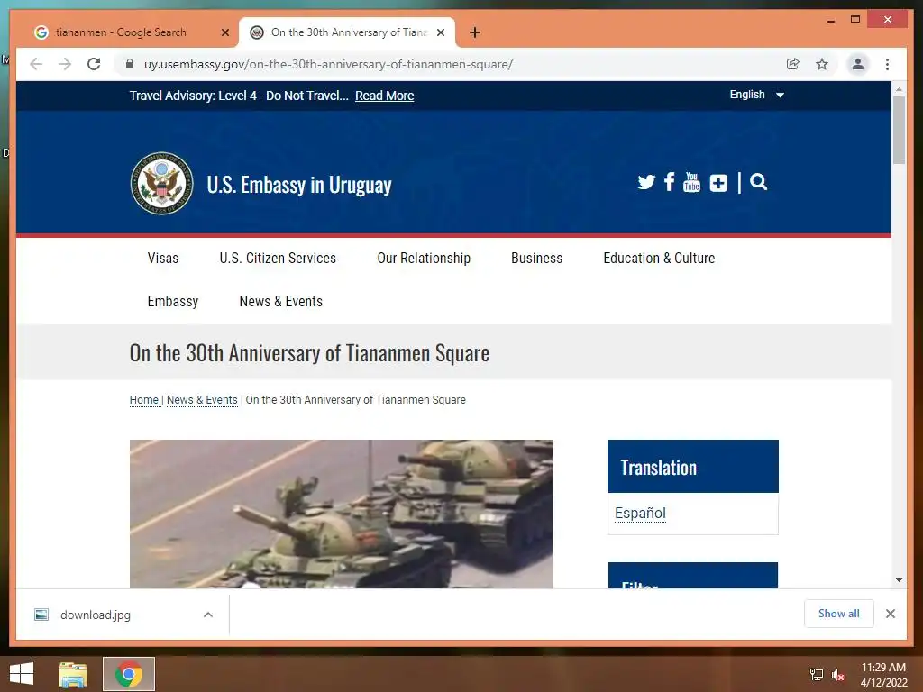
Task: Close the 30th Anniversary embassy tab
Action: coord(440,32)
